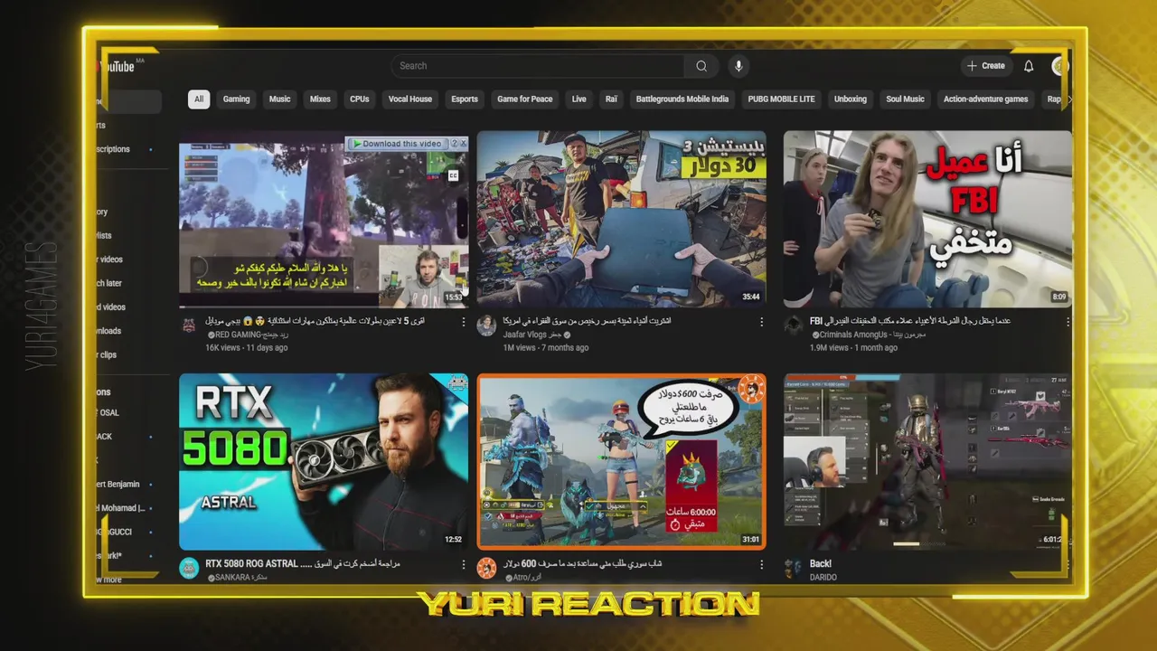
Task: Open more options for Atro video
Action: tap(761, 564)
